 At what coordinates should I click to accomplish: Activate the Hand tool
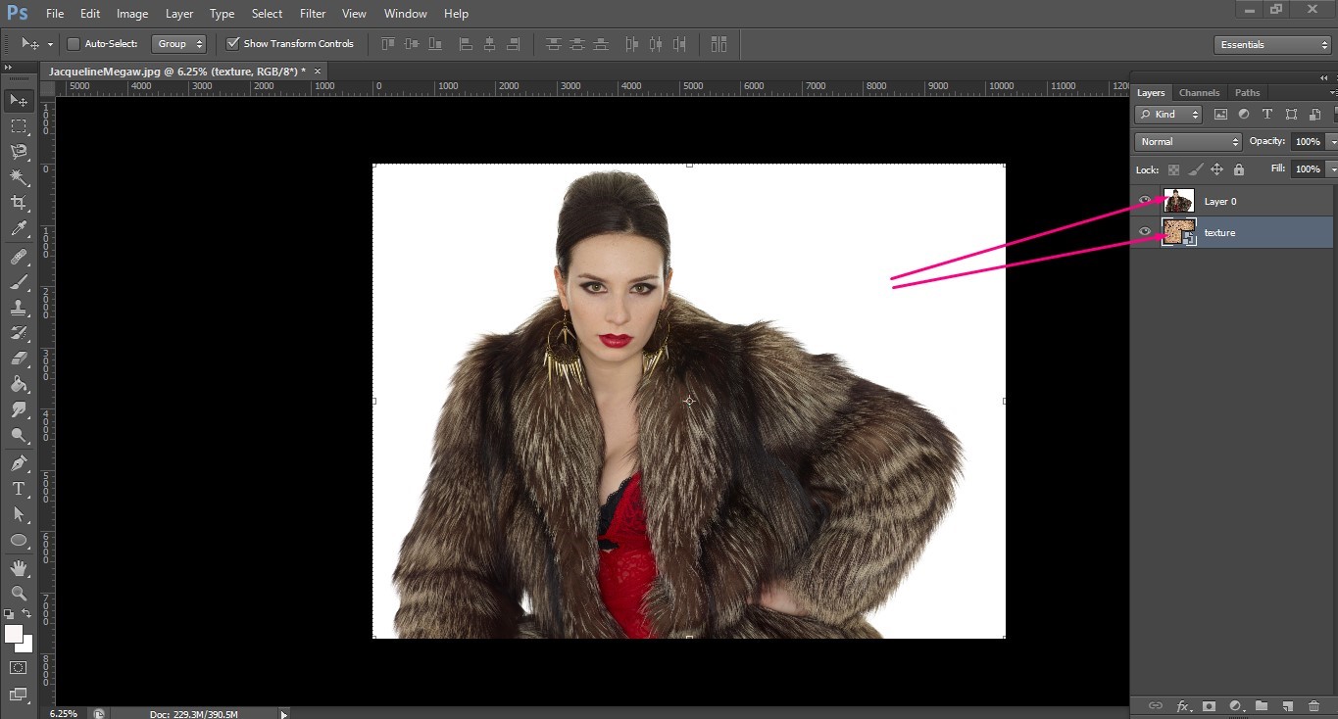(18, 567)
